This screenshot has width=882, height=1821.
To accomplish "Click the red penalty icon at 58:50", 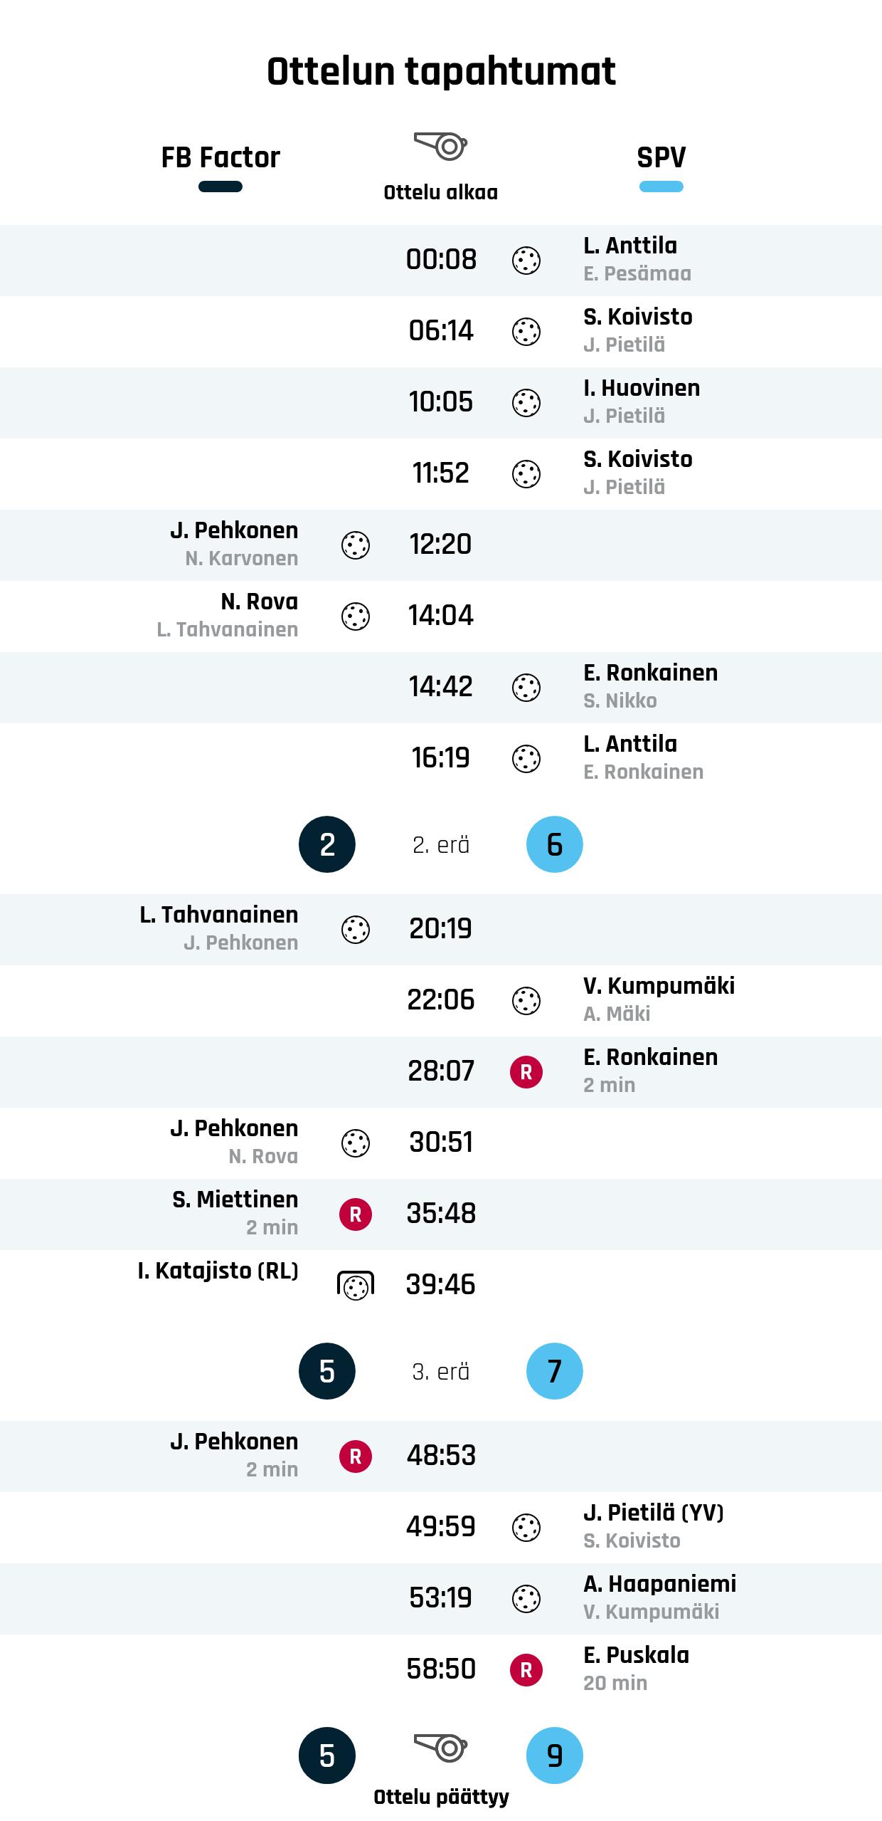I will [x=526, y=1670].
